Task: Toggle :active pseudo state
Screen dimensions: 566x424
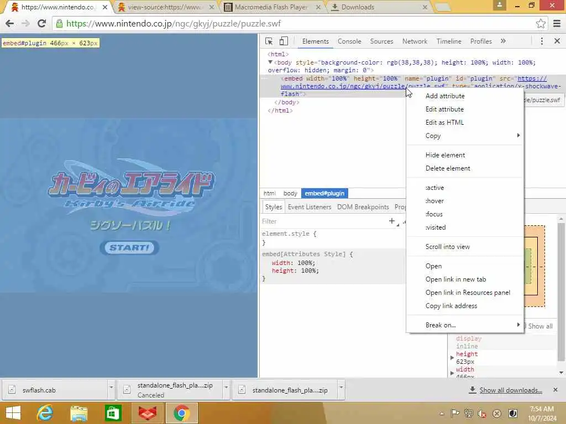Action: 465,188
